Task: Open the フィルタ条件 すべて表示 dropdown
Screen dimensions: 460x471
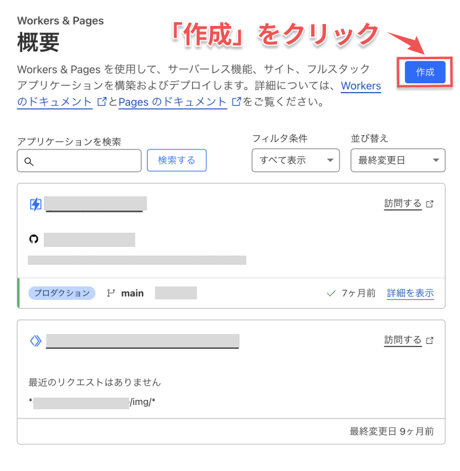Action: (x=296, y=160)
